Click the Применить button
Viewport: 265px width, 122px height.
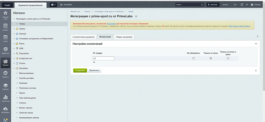(94, 71)
